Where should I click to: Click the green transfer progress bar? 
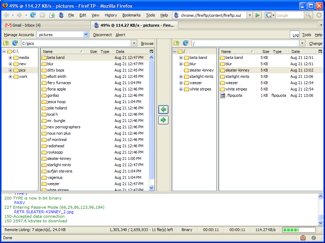point(299,230)
